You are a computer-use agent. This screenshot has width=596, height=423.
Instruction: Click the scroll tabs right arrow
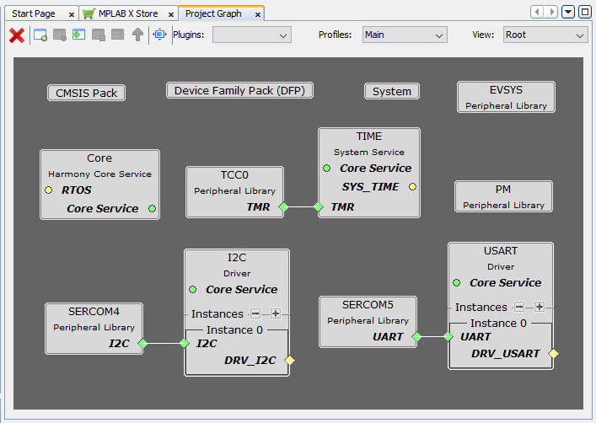551,12
